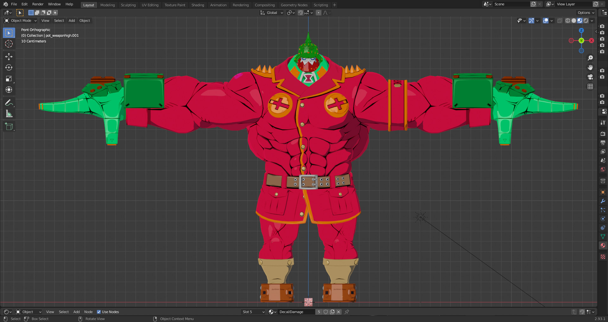
Task: Unlink the Decal/Damage material with X
Action: point(339,312)
